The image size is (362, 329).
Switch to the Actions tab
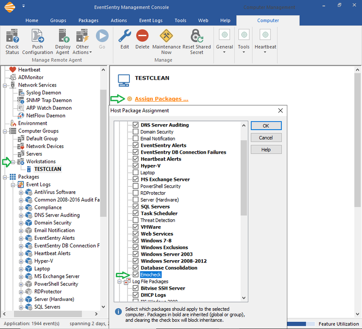pyautogui.click(x=119, y=20)
